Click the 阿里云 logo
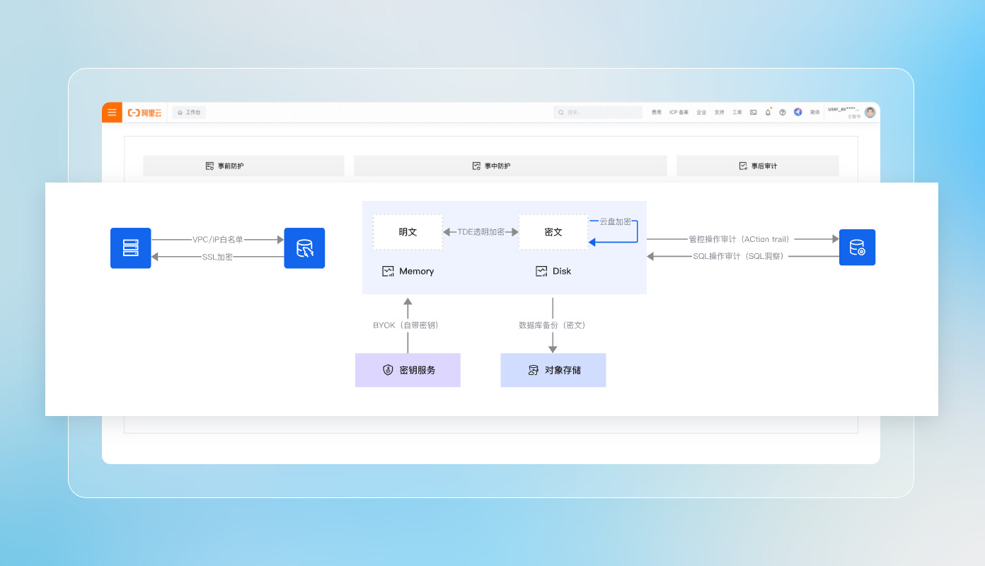The width and height of the screenshot is (985, 566). 145,112
